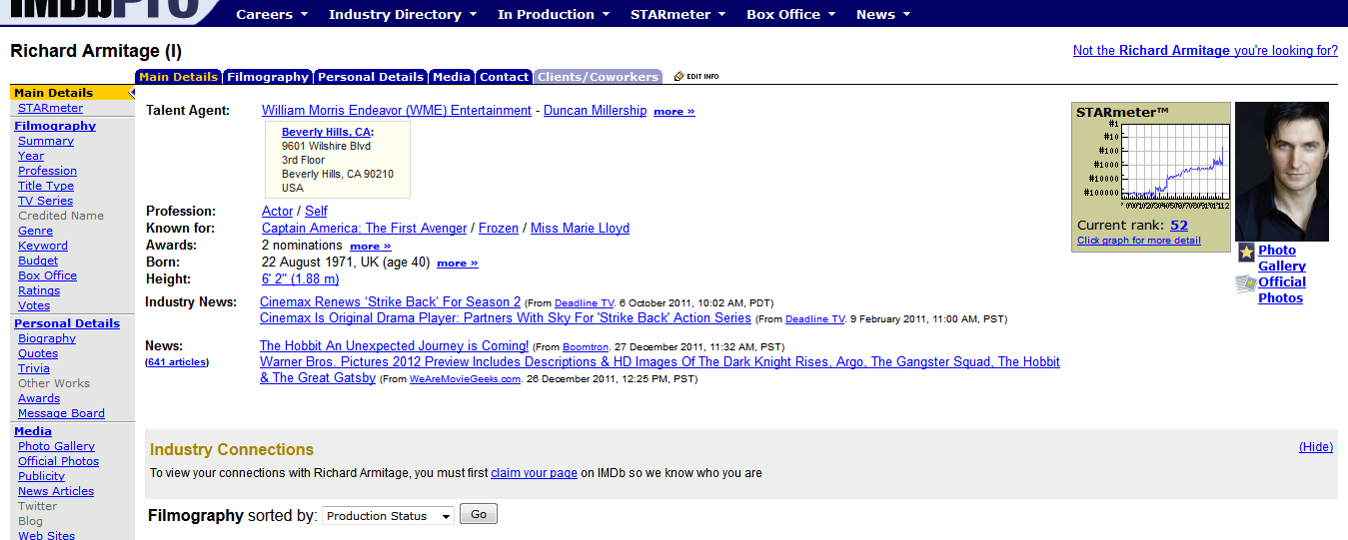This screenshot has height=540, width=1348.
Task: Expand more talent agent details
Action: [674, 112]
